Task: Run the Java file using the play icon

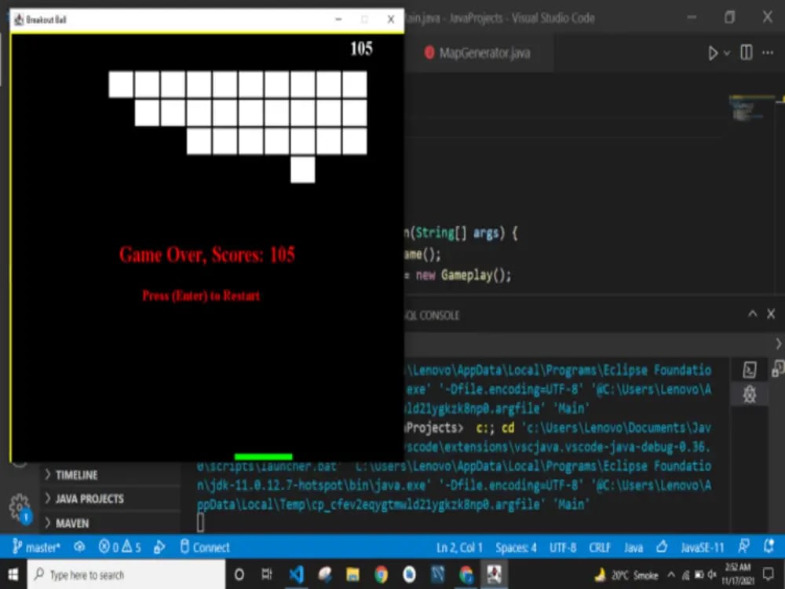Action: click(713, 53)
